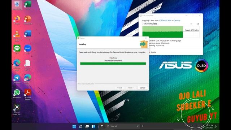
Task: Click the file copy throughput graph
Action: pos(171,32)
